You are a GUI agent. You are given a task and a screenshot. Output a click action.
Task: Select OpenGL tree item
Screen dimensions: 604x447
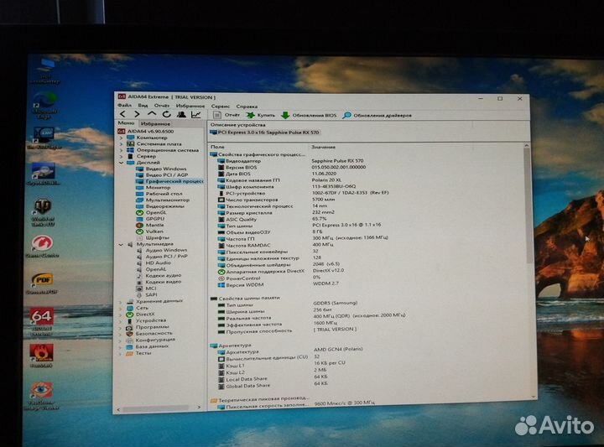[151, 212]
